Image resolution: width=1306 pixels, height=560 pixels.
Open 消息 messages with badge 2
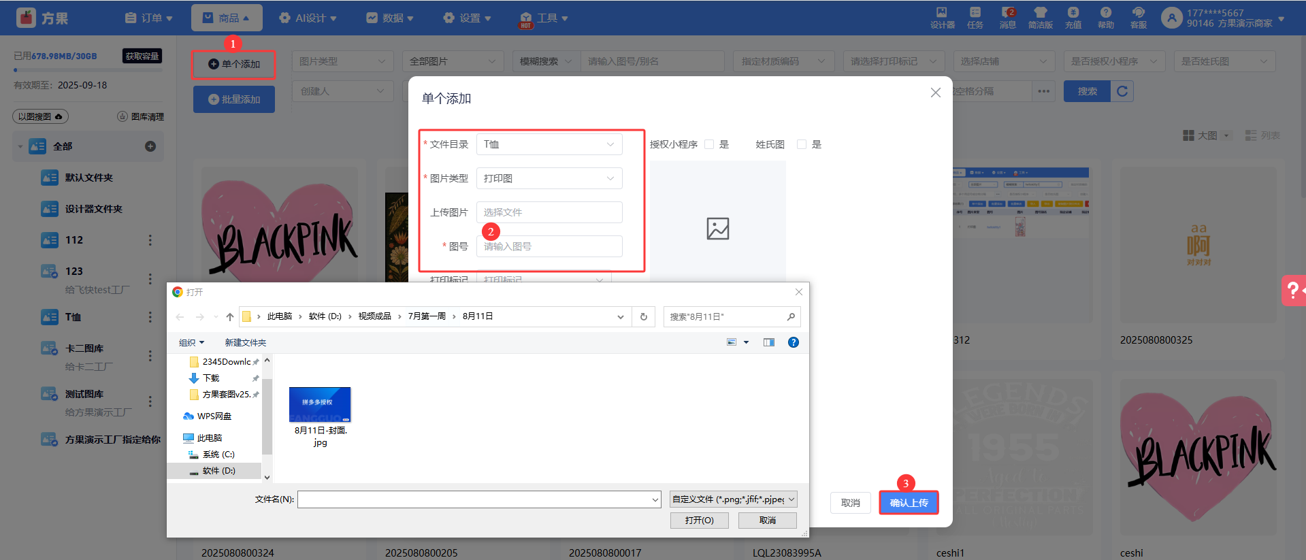1008,18
